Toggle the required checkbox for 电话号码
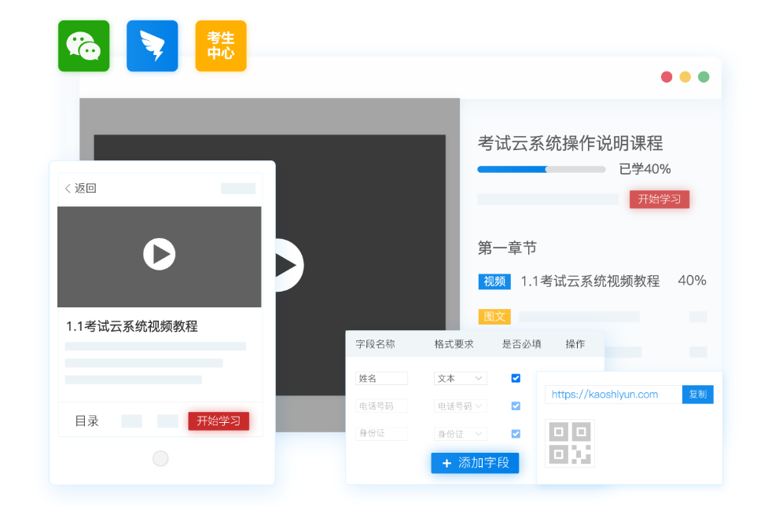Image resolution: width=768 pixels, height=507 pixels. coord(516,406)
